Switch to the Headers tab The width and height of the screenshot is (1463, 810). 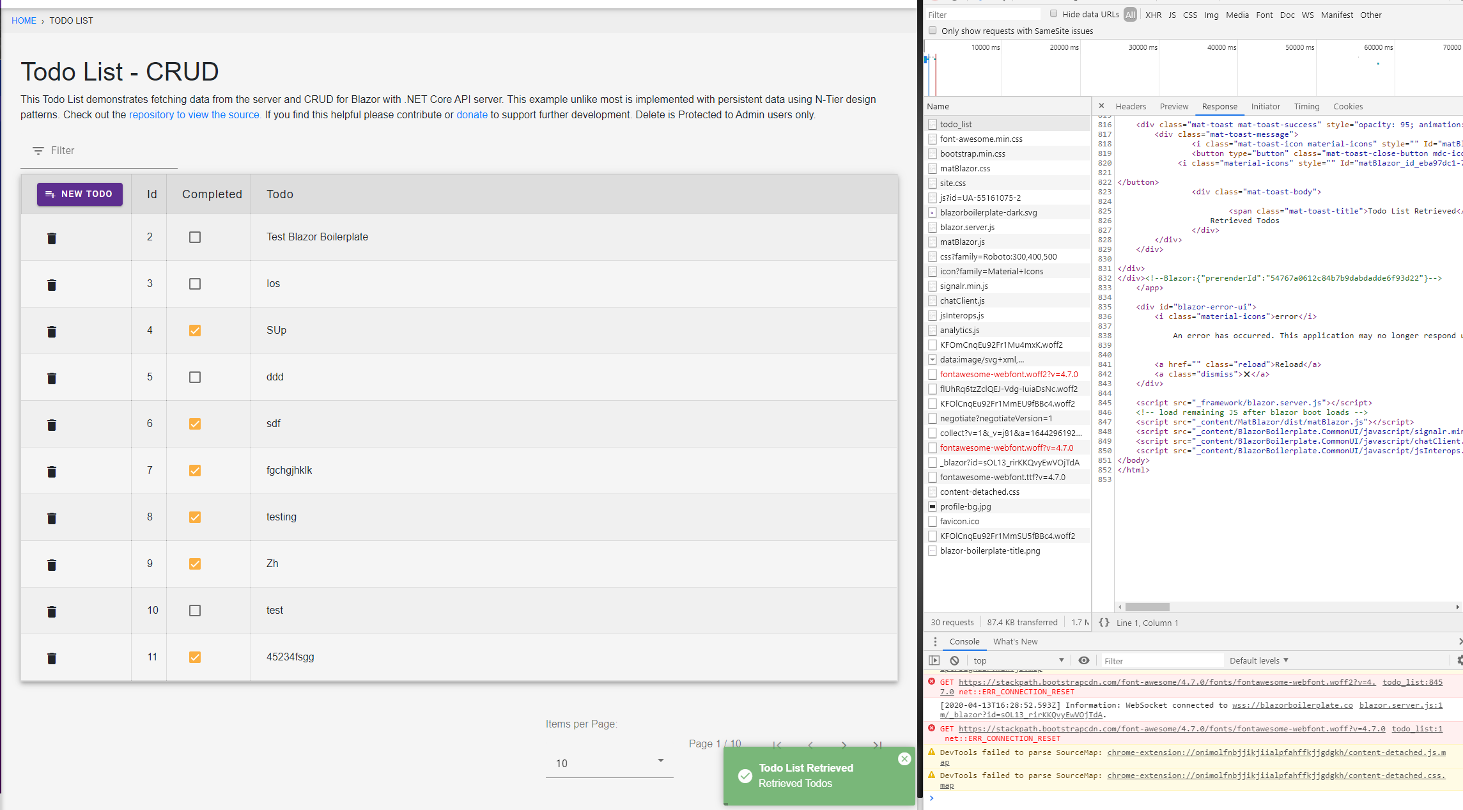click(x=1131, y=106)
